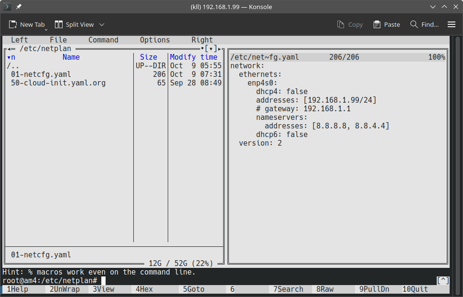
Task: Expand the New Tab profile dropdown arrow
Action: pyautogui.click(x=46, y=29)
